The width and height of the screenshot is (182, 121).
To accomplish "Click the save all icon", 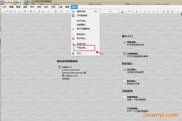I will (15, 11).
